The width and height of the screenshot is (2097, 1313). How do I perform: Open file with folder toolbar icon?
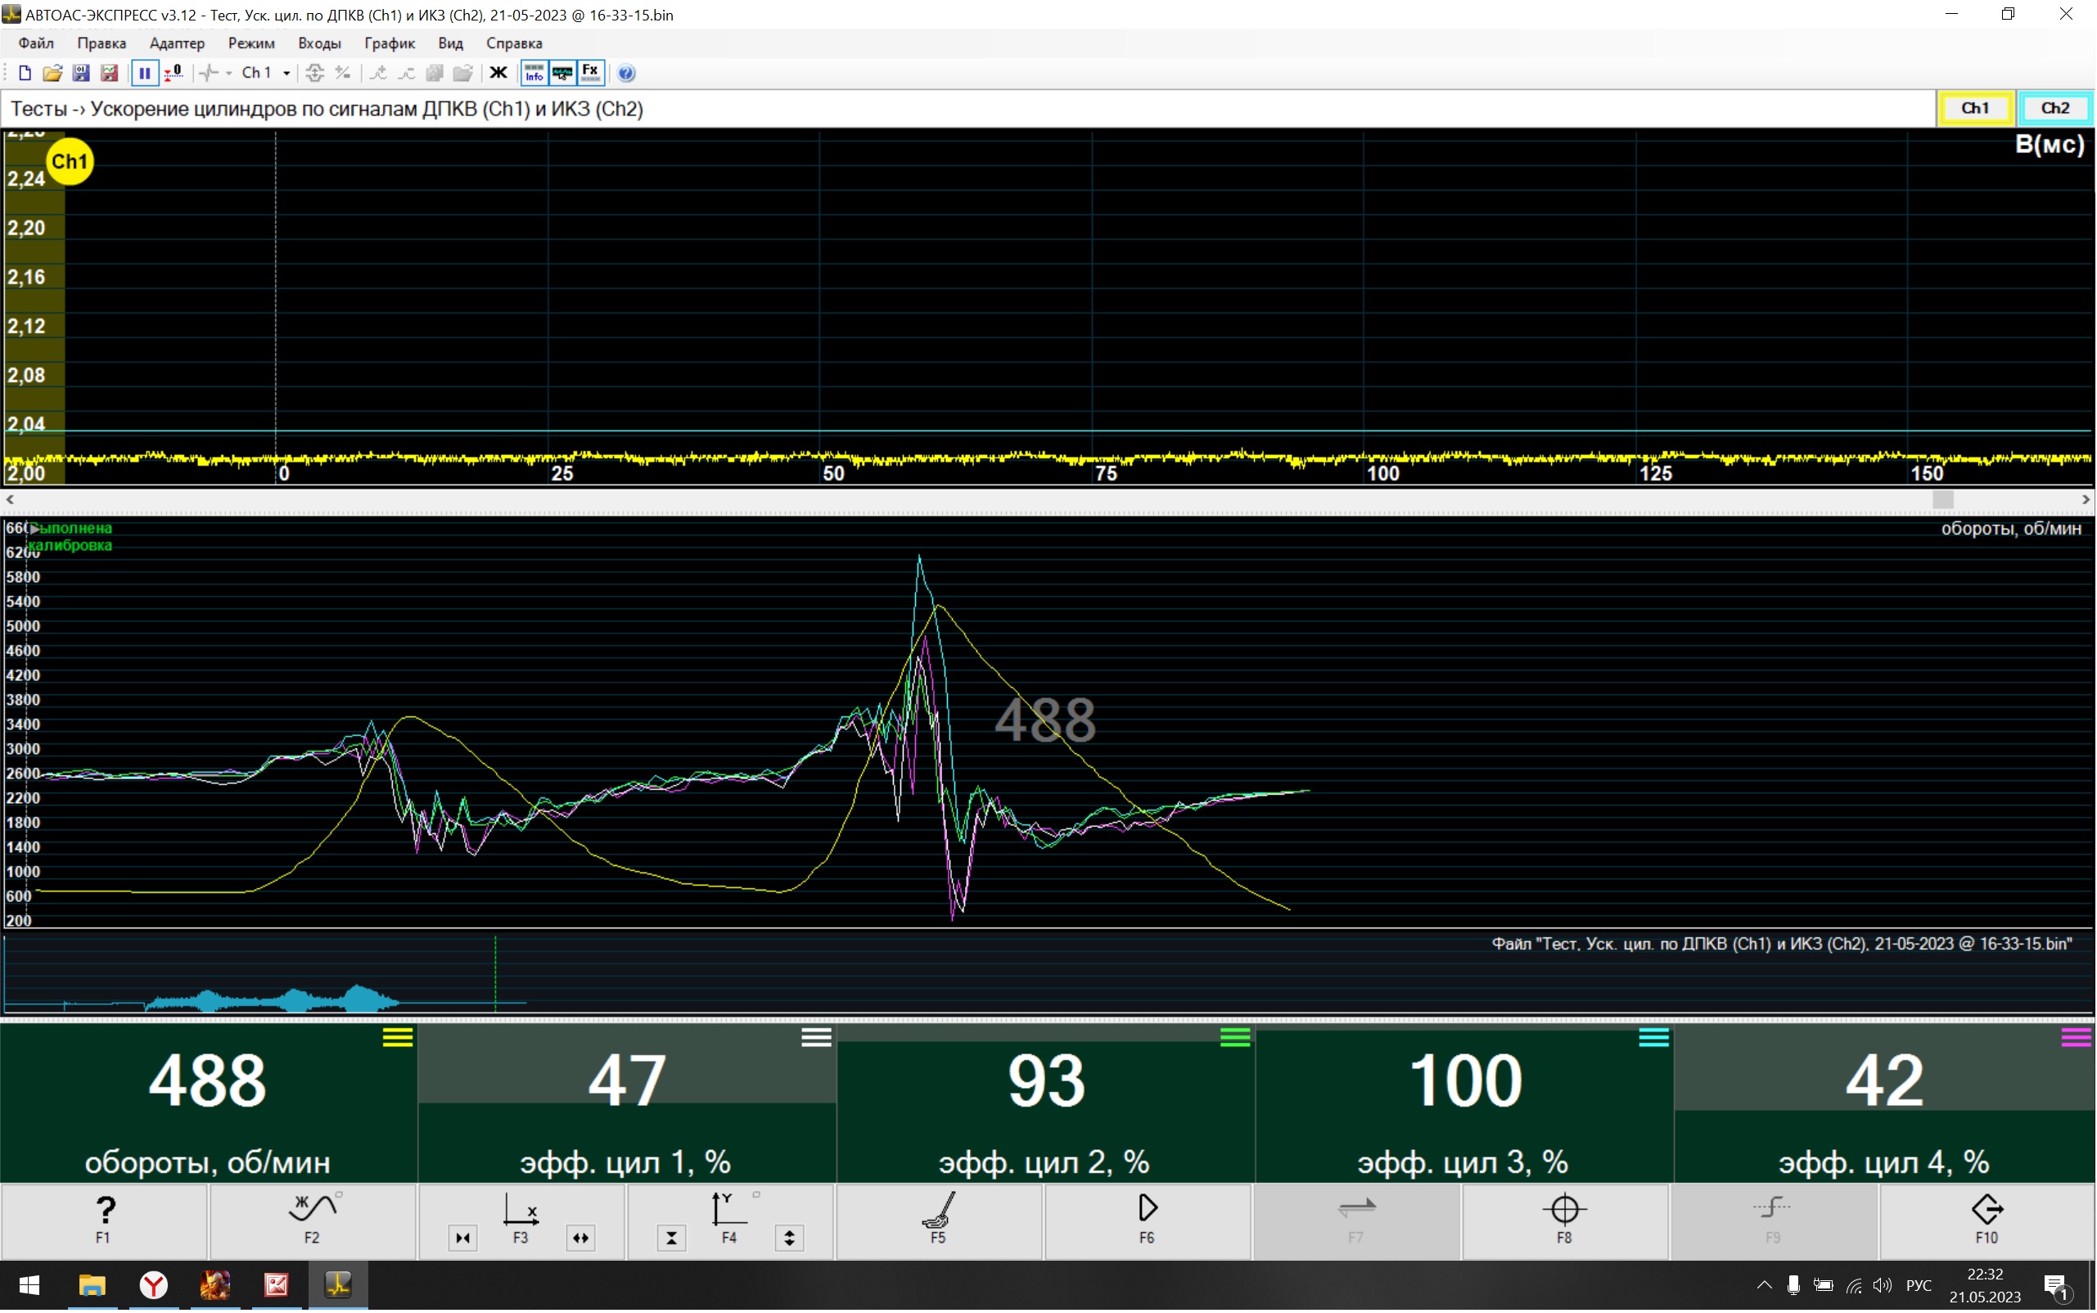(x=53, y=73)
